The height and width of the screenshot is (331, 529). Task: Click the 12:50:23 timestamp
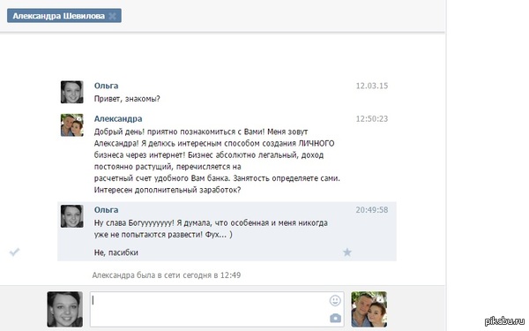(372, 119)
